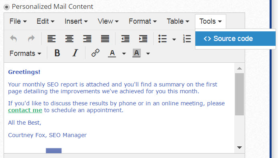
Task: Decrease indent of the paragraph
Action: pyautogui.click(x=125, y=39)
